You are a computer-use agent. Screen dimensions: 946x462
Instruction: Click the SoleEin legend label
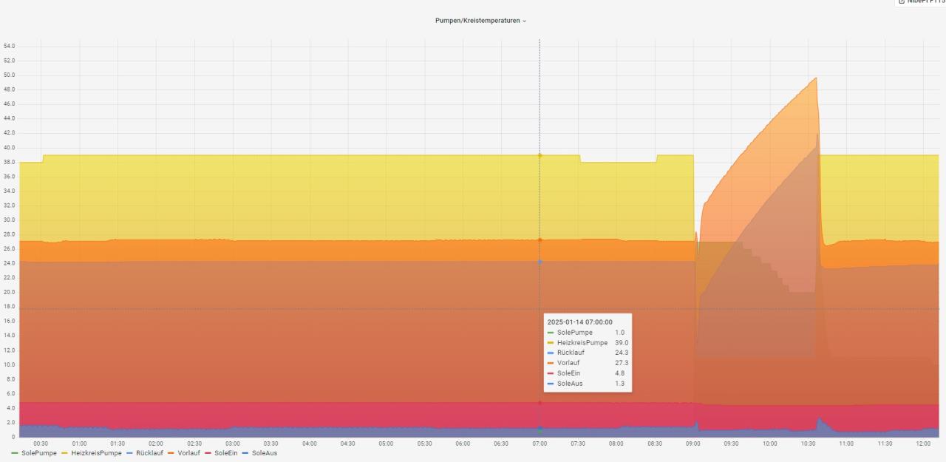tap(225, 452)
